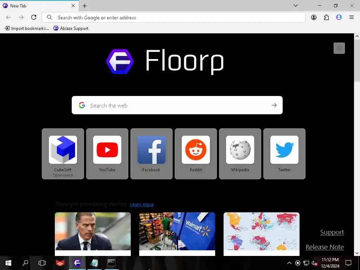360x270 pixels.
Task: Open the Ablaze Support bookmark
Action: [71, 28]
